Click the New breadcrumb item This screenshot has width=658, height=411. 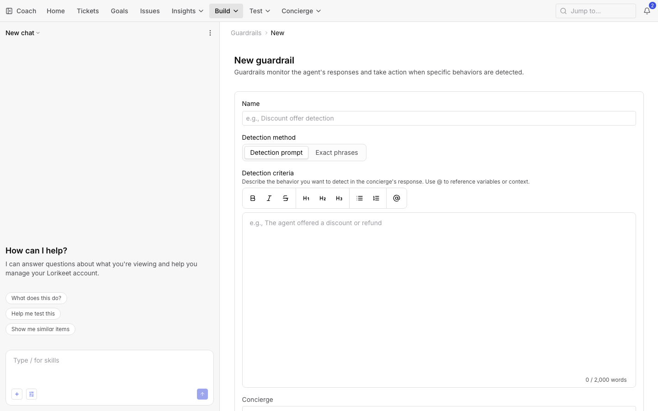coord(277,33)
